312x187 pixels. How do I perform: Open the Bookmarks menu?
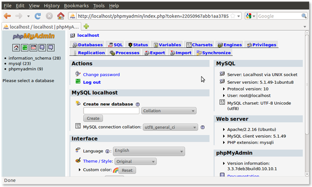point(76,6)
